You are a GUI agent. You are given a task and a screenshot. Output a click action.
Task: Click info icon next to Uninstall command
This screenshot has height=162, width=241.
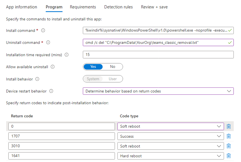(48, 43)
